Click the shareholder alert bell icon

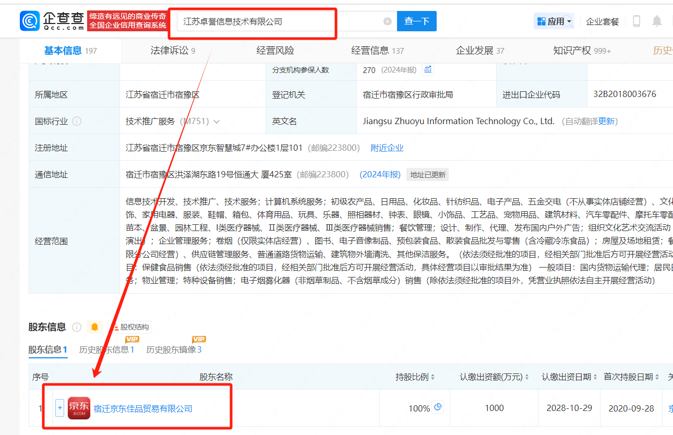point(94,327)
